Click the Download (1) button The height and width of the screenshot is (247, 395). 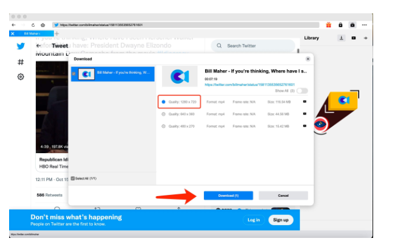[x=229, y=196]
